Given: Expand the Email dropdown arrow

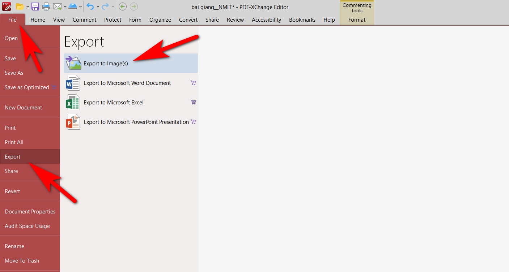Looking at the screenshot, I should (65, 7).
